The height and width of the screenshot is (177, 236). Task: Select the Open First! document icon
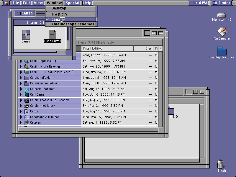[53, 35]
